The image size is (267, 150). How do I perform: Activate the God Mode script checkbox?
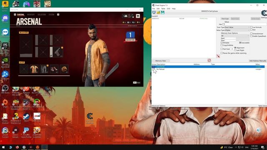pyautogui.click(x=153, y=67)
